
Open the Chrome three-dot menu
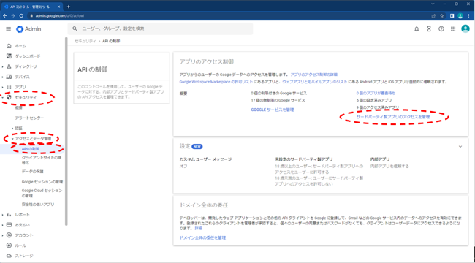pos(469,16)
